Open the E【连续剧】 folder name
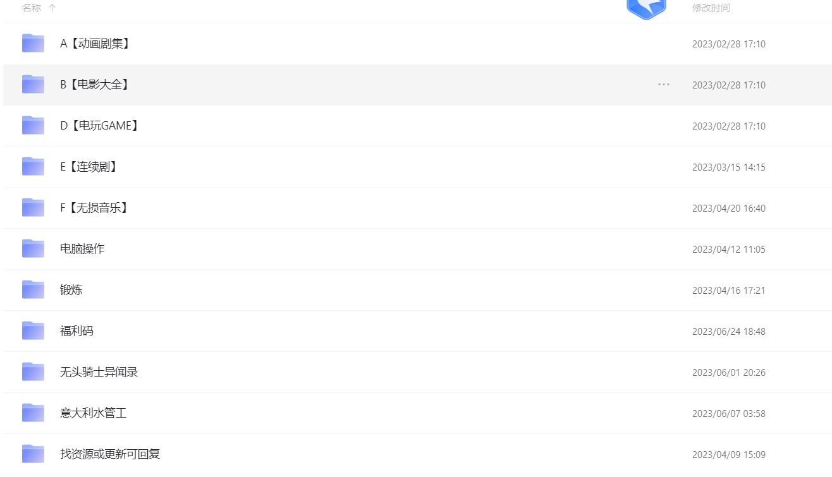 pyautogui.click(x=89, y=167)
